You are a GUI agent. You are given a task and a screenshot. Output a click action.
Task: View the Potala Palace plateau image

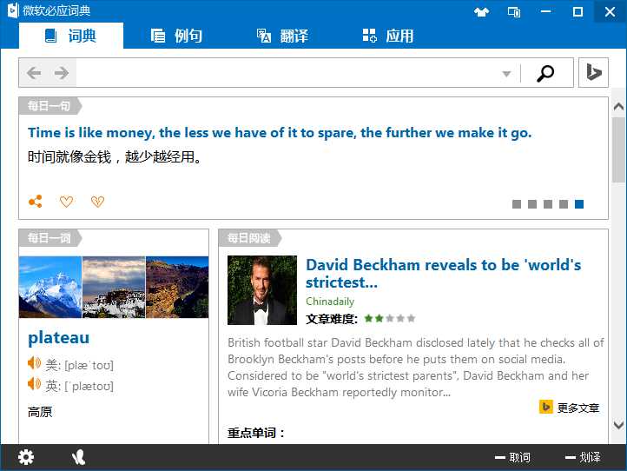tap(114, 288)
